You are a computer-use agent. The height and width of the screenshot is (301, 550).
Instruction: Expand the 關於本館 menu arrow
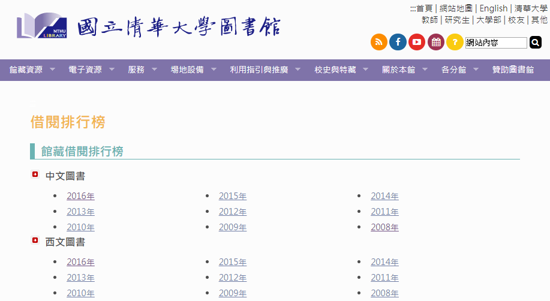pos(425,70)
